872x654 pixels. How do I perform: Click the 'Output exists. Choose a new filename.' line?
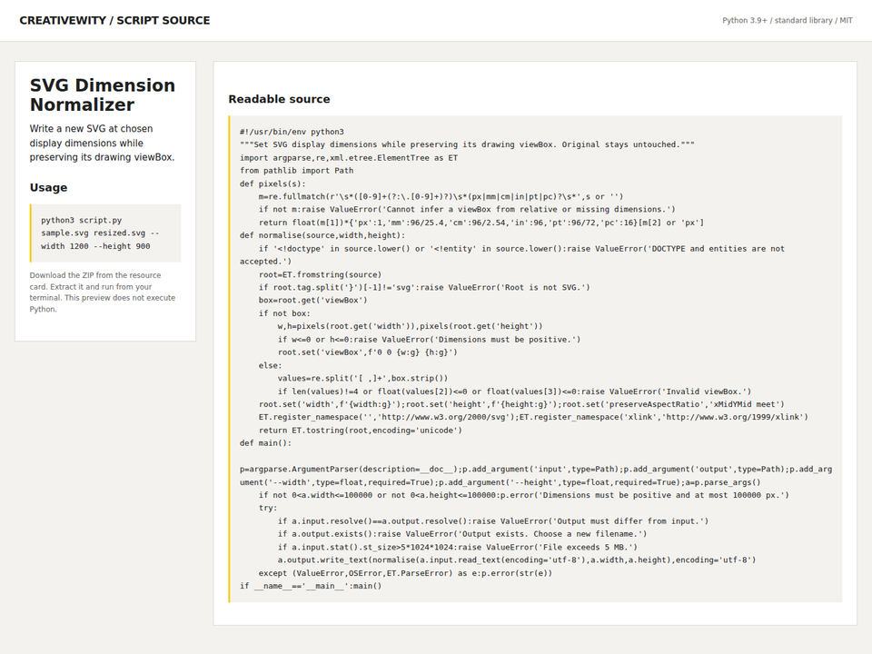click(x=462, y=534)
